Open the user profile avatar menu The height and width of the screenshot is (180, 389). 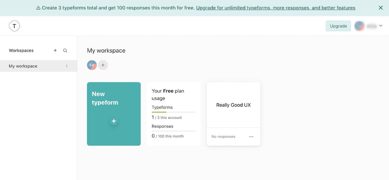click(360, 26)
